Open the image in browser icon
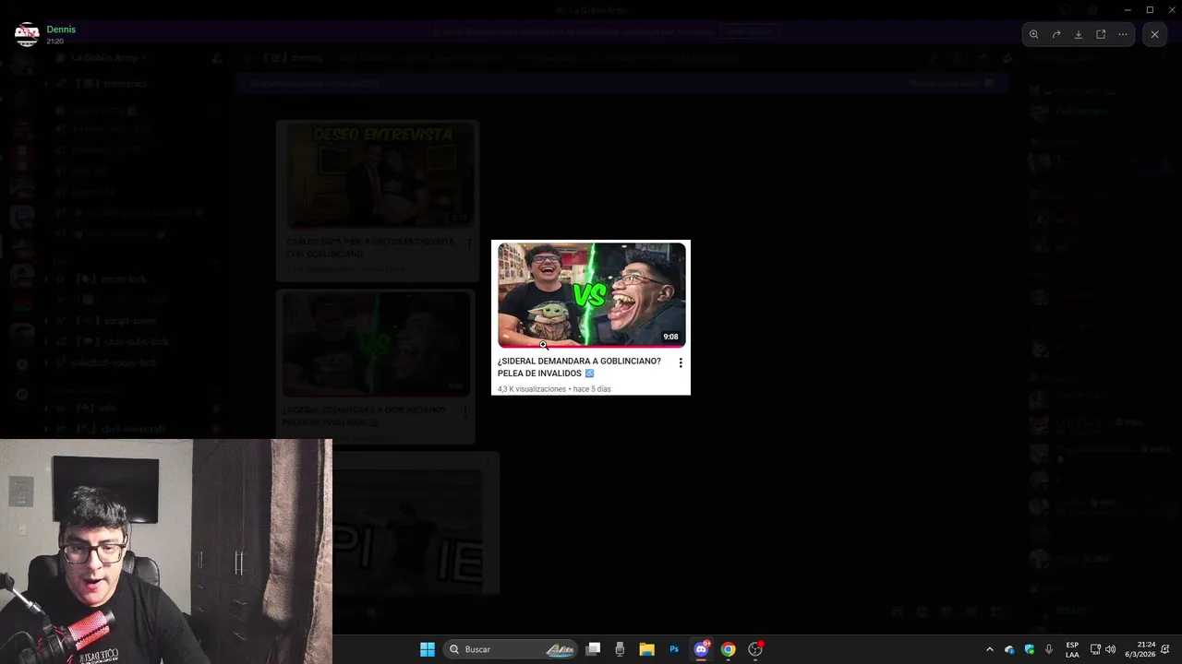Viewport: 1182px width, 664px height. point(1101,34)
